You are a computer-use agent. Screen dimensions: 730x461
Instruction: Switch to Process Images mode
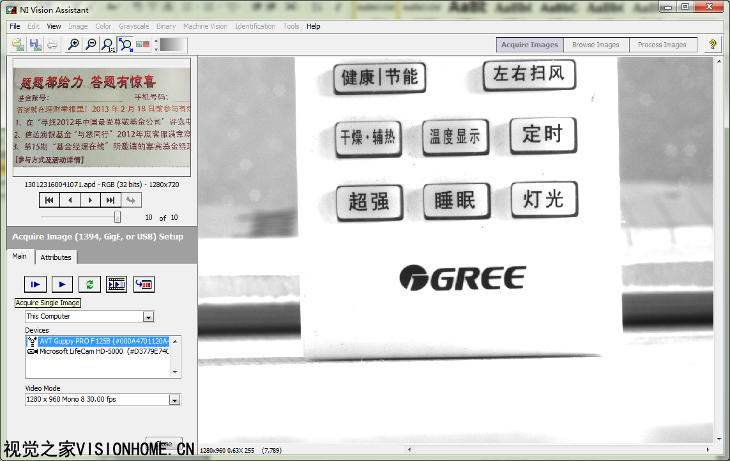click(662, 45)
